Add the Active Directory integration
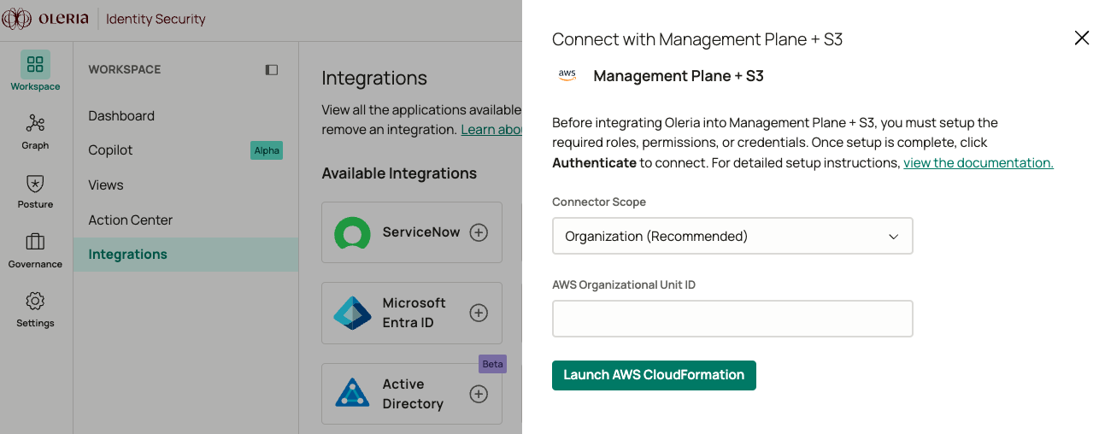This screenshot has height=434, width=1099. point(479,394)
